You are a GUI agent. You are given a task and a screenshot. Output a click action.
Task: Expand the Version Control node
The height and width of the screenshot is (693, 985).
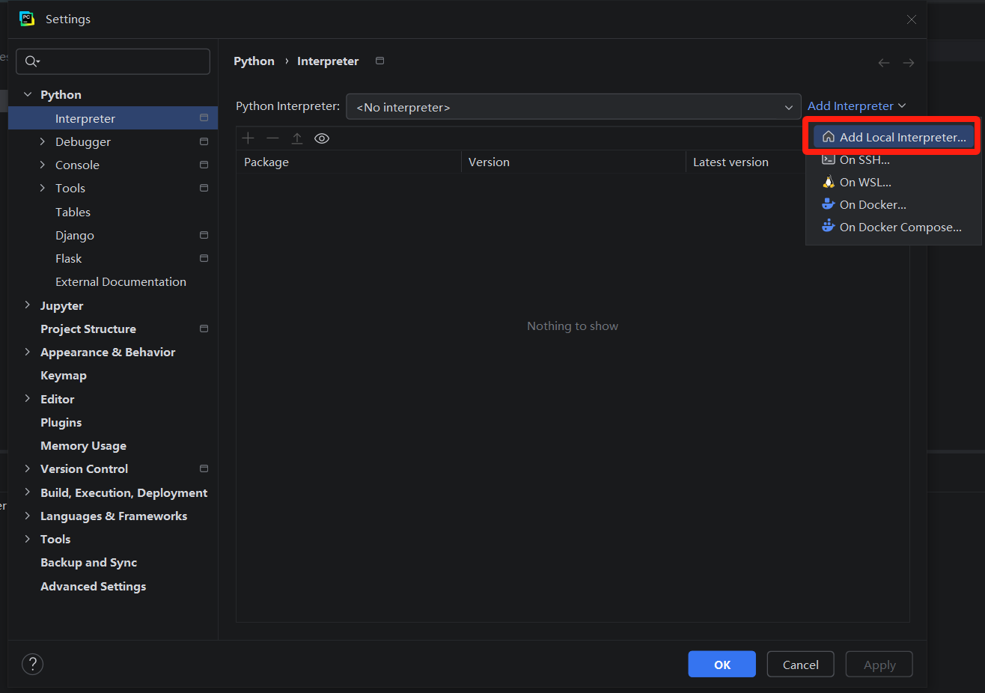[28, 468]
